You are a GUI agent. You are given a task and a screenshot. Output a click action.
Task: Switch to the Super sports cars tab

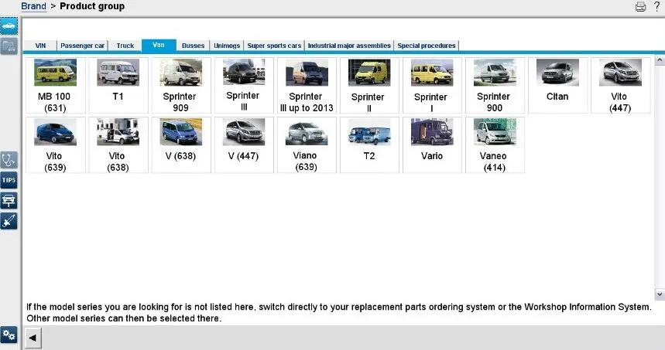[x=274, y=46]
